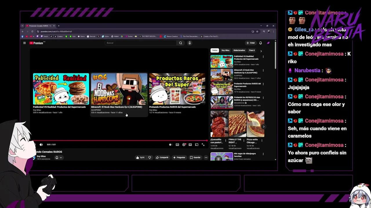Open the Sorteo bookmark
This screenshot has height=208, width=371.
pos(129,36)
